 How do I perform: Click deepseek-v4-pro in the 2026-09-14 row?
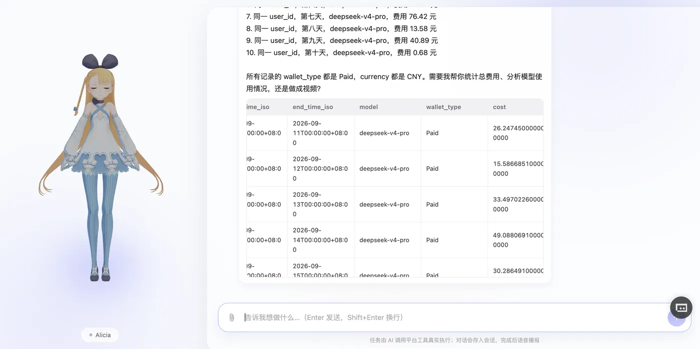click(x=384, y=240)
